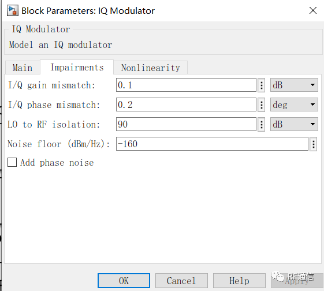Click the Apply button
The height and width of the screenshot is (291, 324).
point(297,281)
